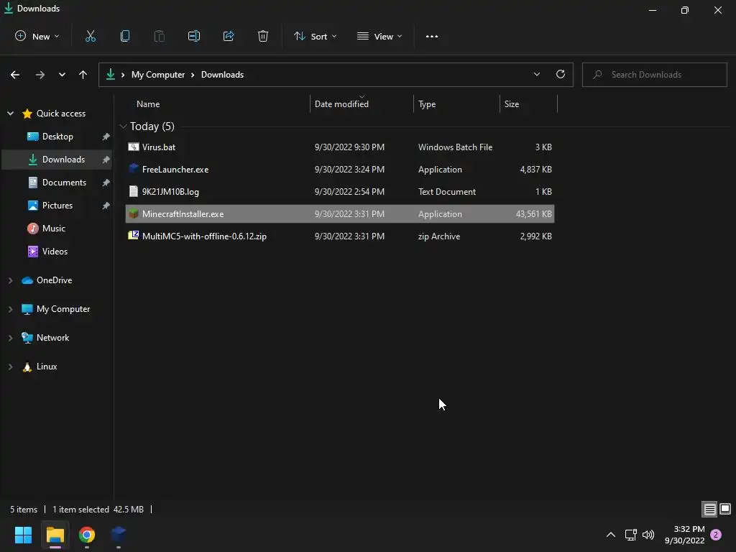Select Downloads in the sidebar

point(57,159)
